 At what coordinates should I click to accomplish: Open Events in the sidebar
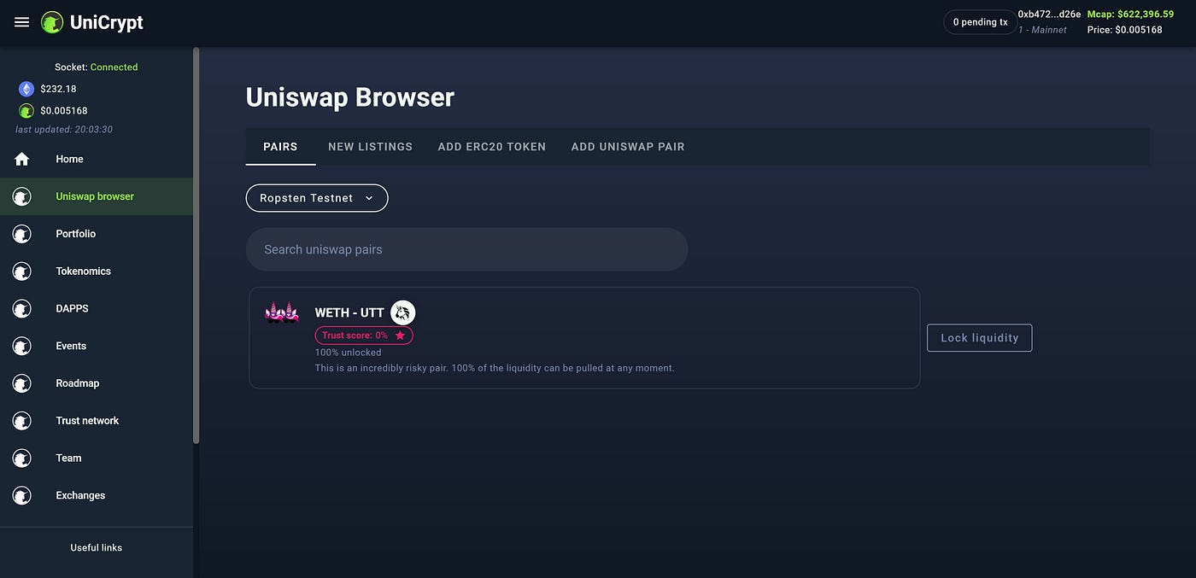[x=97, y=346]
